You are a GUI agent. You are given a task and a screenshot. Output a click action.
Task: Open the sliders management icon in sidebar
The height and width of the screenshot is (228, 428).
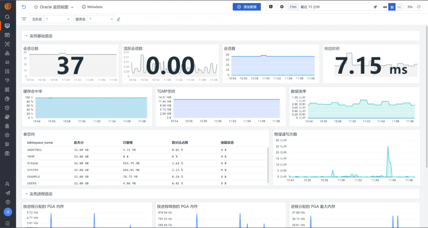coord(7,144)
